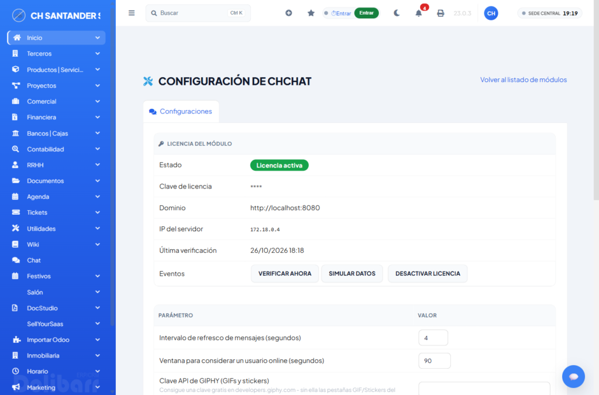Image resolution: width=599 pixels, height=395 pixels.
Task: Click the Wiki book icon
Action: (15, 244)
